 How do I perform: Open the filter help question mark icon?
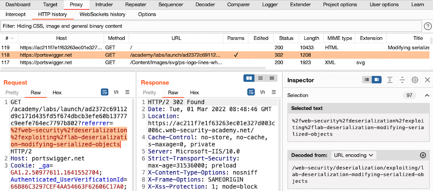(x=427, y=26)
